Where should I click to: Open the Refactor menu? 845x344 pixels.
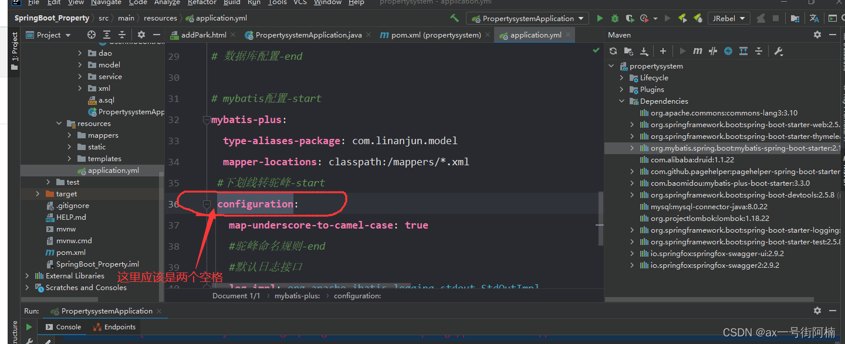tap(202, 2)
